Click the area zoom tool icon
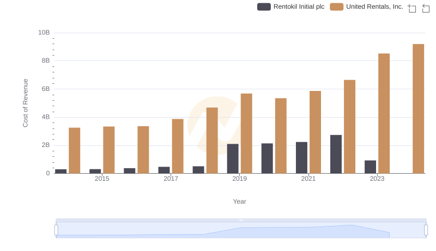The width and height of the screenshot is (436, 251). pyautogui.click(x=412, y=8)
